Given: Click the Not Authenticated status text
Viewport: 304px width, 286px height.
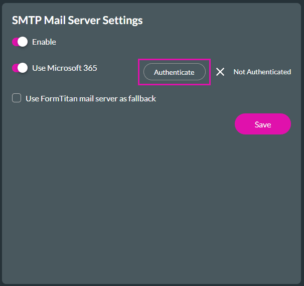Looking at the screenshot, I should pyautogui.click(x=262, y=72).
